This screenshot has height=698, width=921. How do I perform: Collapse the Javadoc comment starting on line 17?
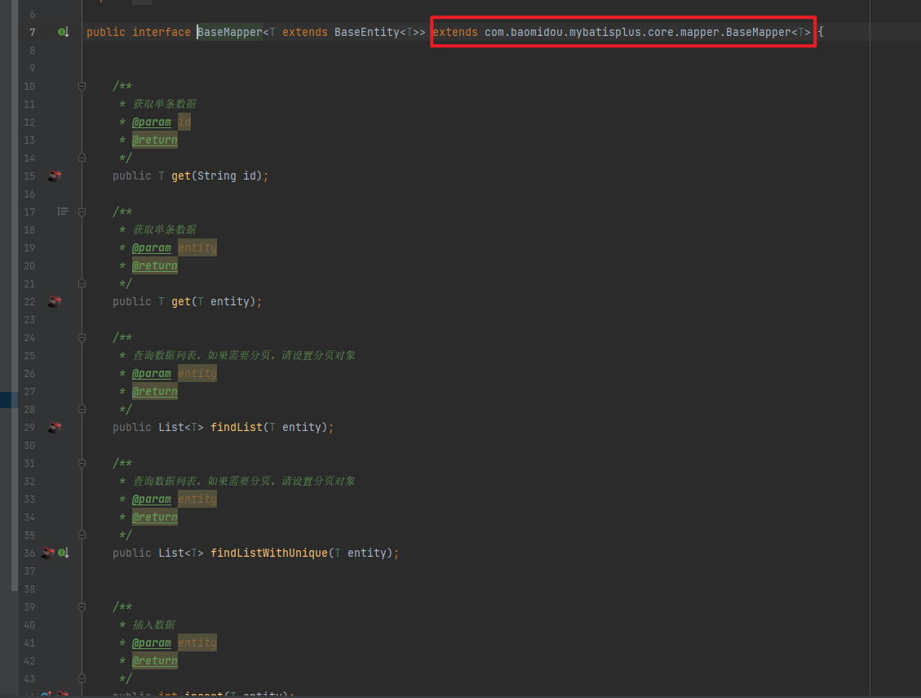(x=82, y=211)
